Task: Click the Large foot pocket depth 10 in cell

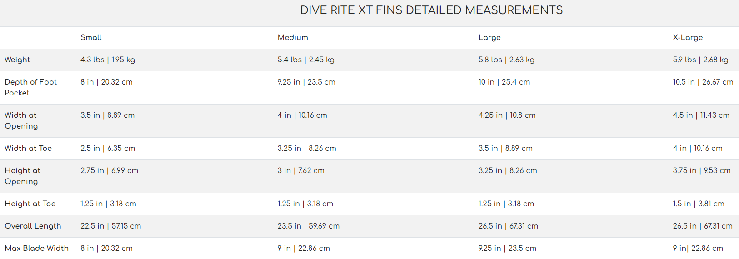Action: pyautogui.click(x=504, y=82)
